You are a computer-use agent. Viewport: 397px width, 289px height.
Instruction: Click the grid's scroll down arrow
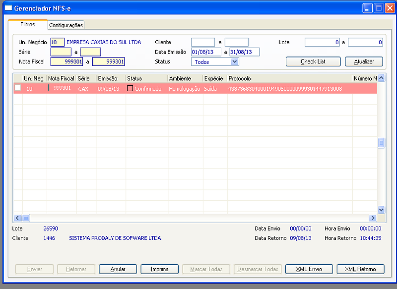381,210
